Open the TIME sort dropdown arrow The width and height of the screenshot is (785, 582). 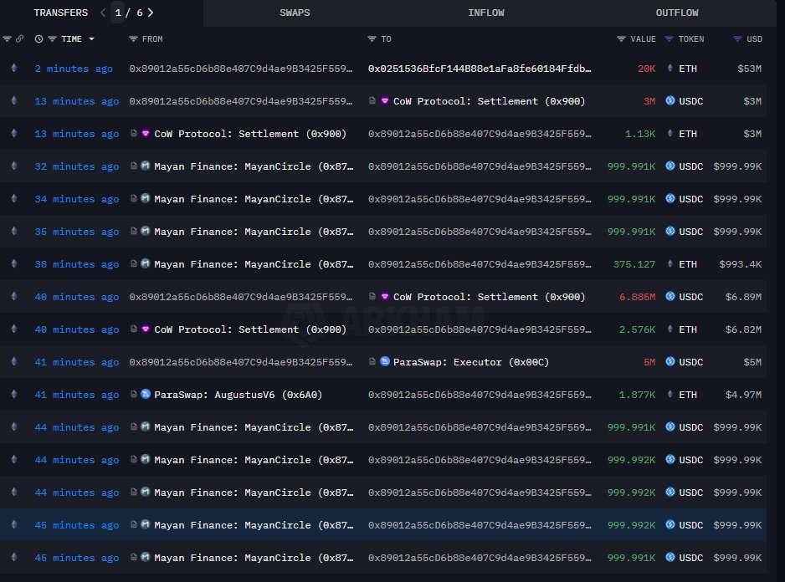tap(91, 39)
